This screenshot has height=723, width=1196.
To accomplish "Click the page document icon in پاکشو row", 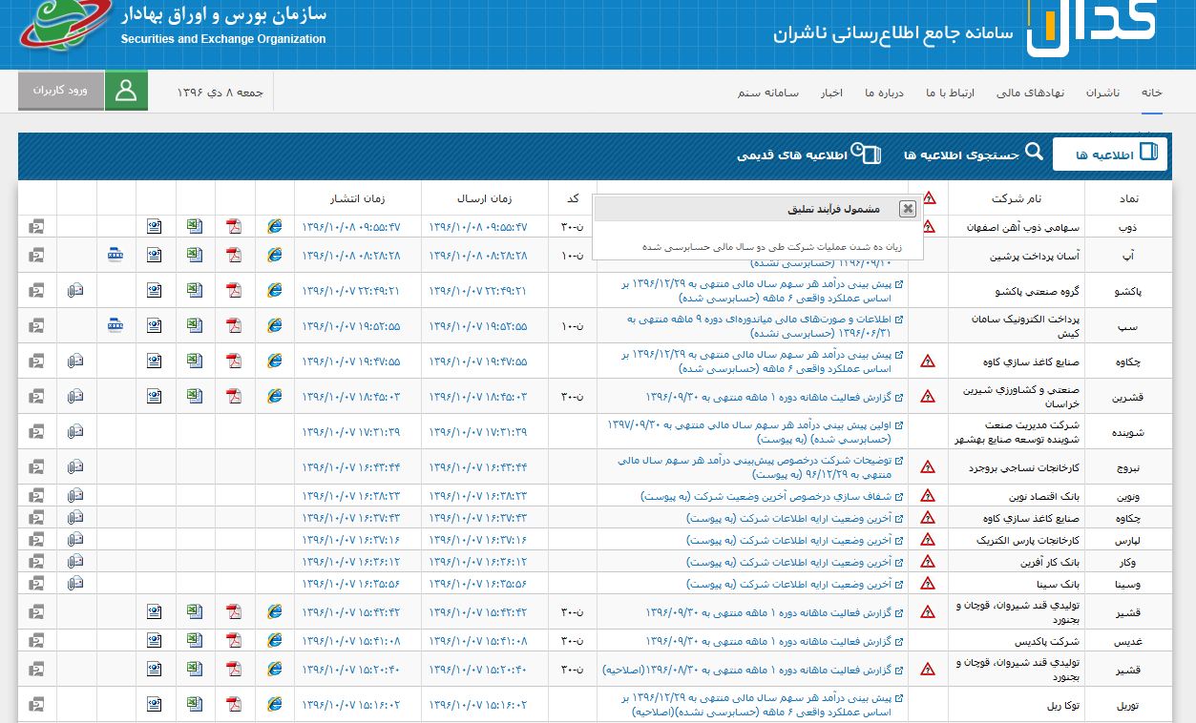I will (155, 290).
